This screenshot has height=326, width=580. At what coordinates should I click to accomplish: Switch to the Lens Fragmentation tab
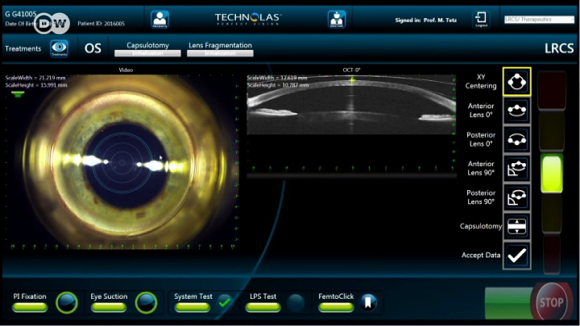coord(220,49)
